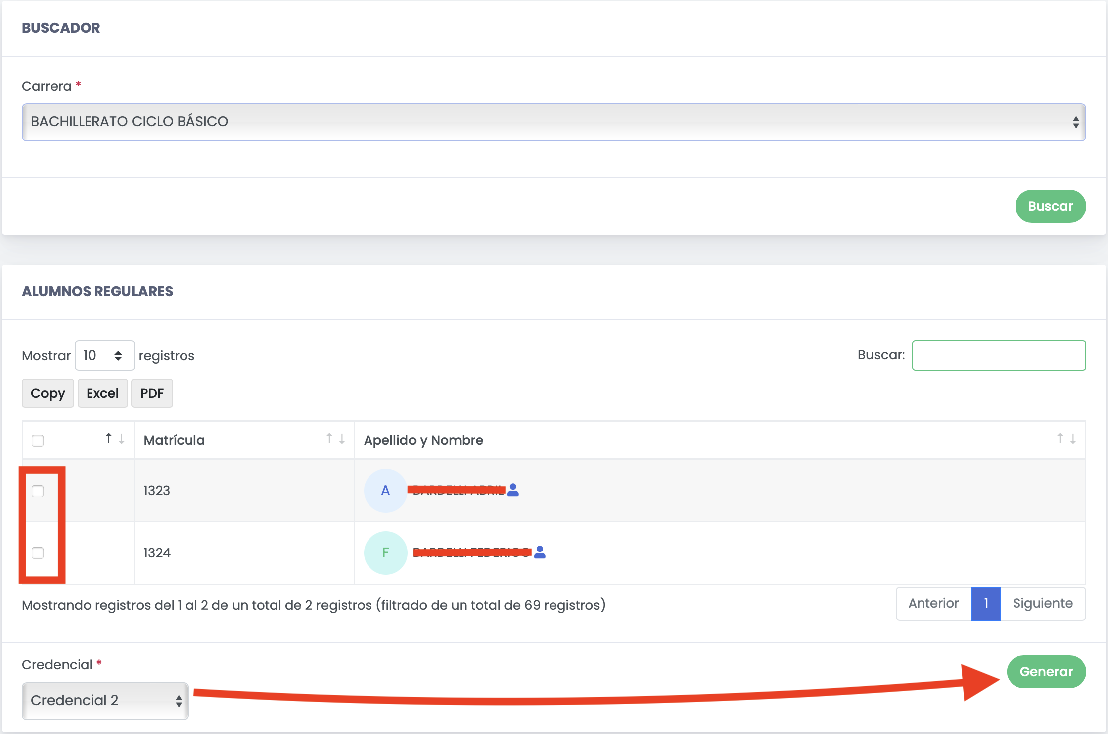Open the Credencial 2 dropdown

pos(105,701)
